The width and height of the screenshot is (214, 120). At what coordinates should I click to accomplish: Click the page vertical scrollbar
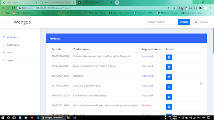213,41
